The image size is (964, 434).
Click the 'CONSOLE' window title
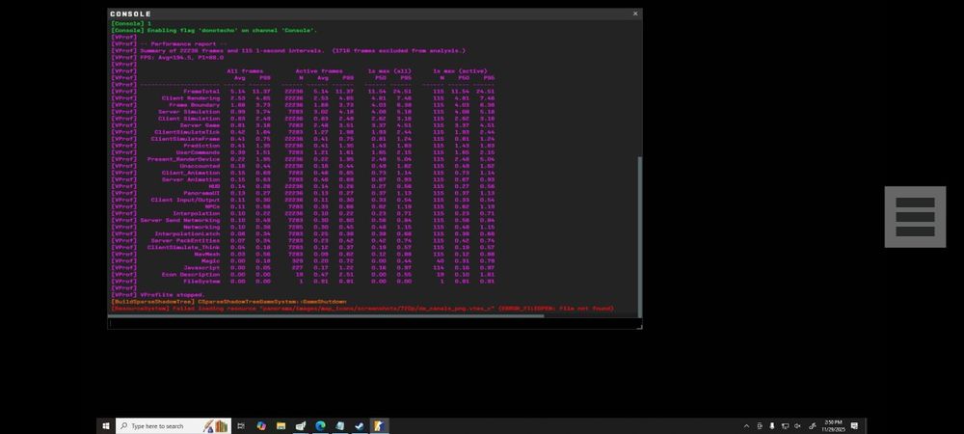tap(130, 14)
